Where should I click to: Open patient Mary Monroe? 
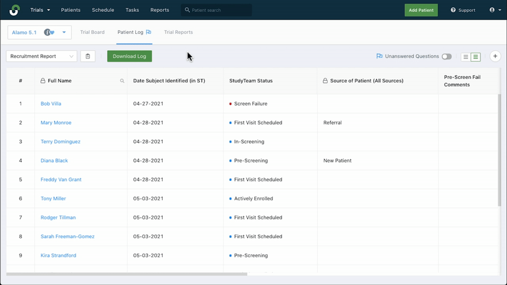56,122
